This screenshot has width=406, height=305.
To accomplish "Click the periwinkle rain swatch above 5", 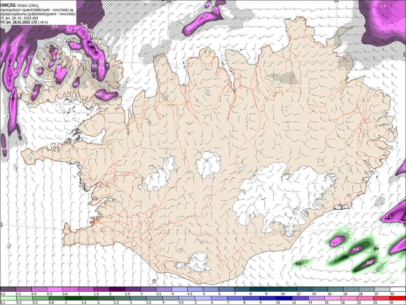I will click(203, 298).
